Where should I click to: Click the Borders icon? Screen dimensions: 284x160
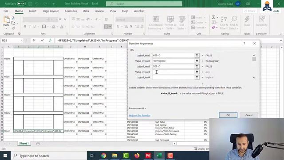point(44,27)
